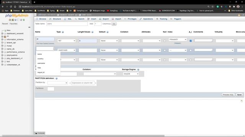
Task: Open the Import tab
Action: [x=116, y=19]
